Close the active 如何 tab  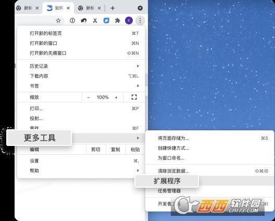(68, 8)
